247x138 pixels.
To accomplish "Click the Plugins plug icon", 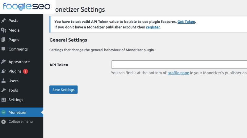I will pos(4,71).
